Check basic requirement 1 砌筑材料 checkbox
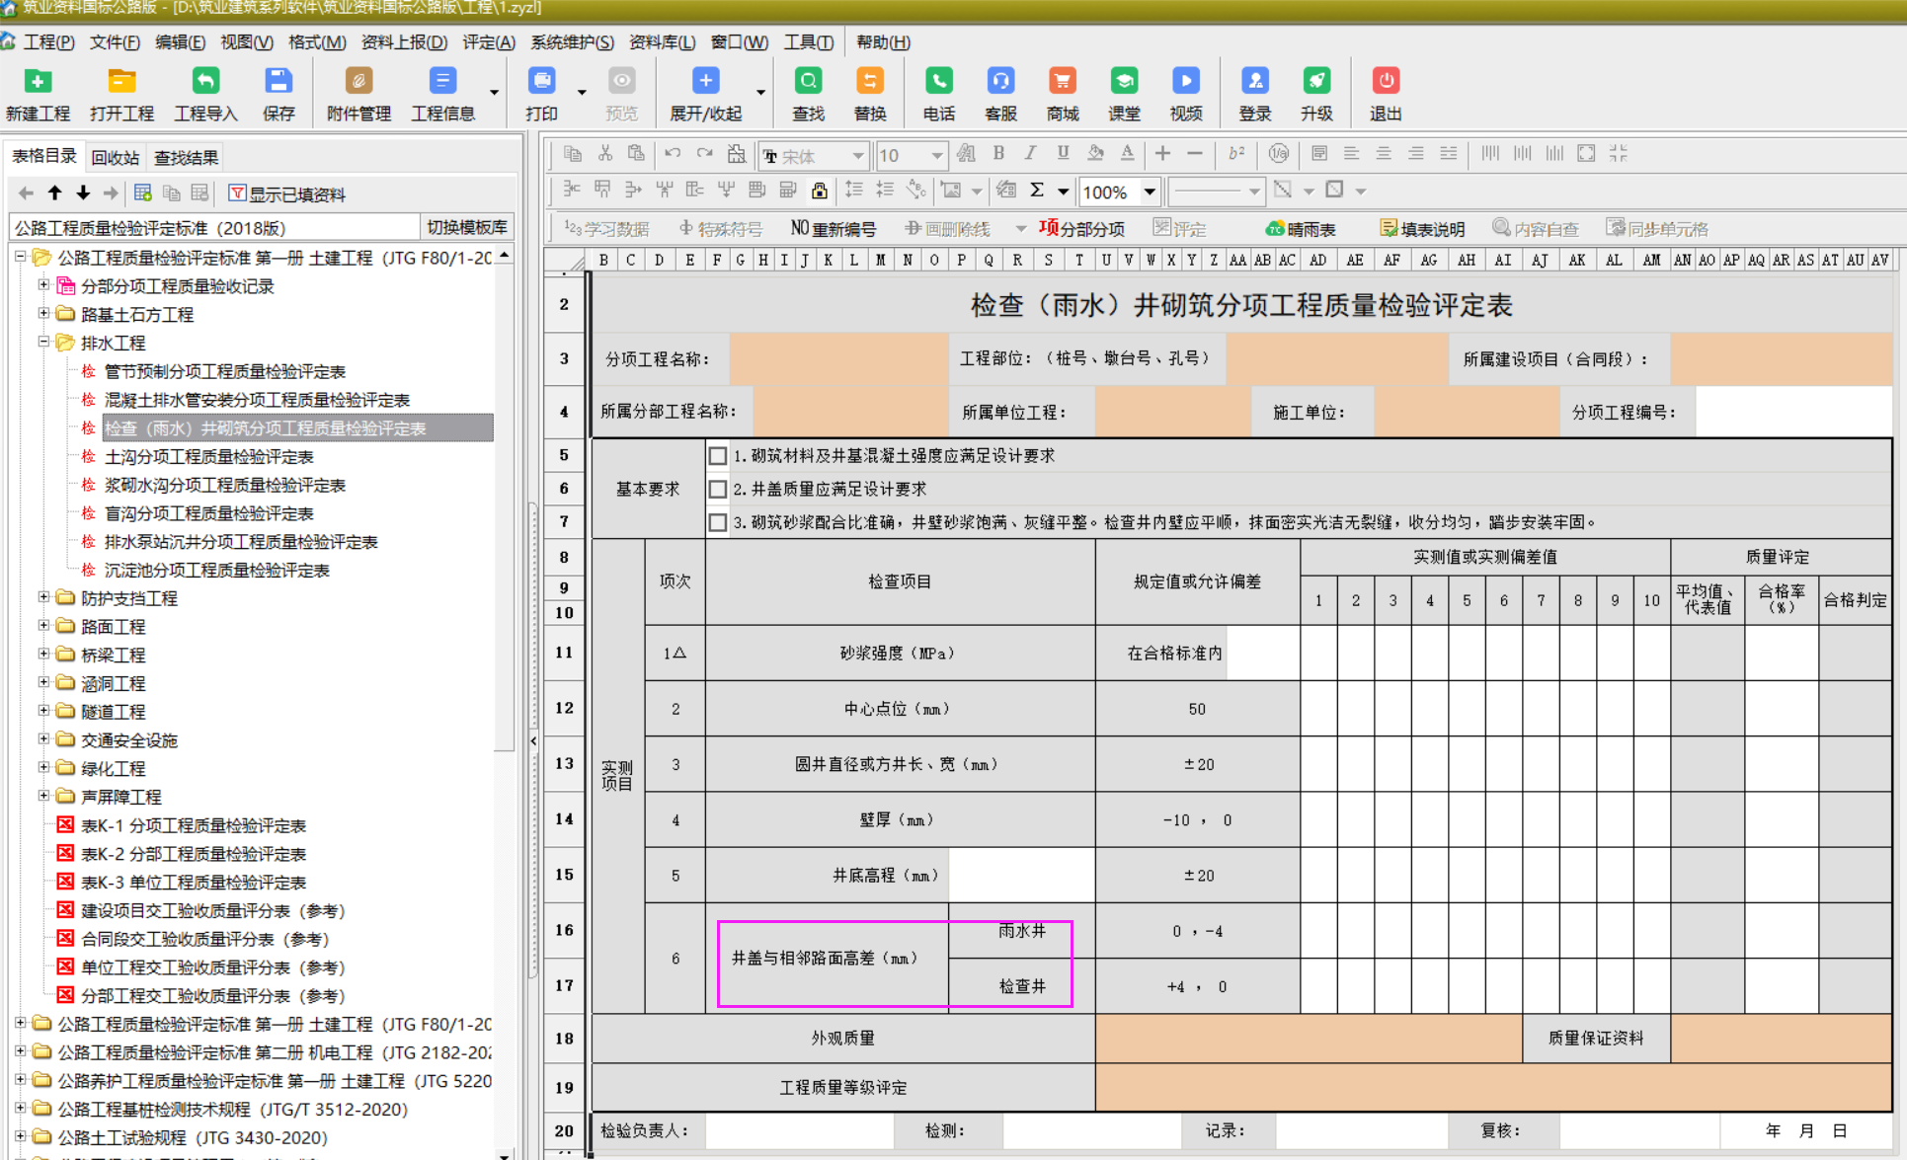The width and height of the screenshot is (1907, 1160). (718, 456)
